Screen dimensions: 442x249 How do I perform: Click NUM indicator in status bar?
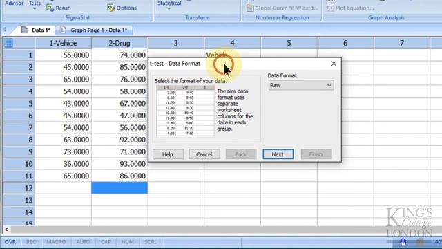click(127, 242)
